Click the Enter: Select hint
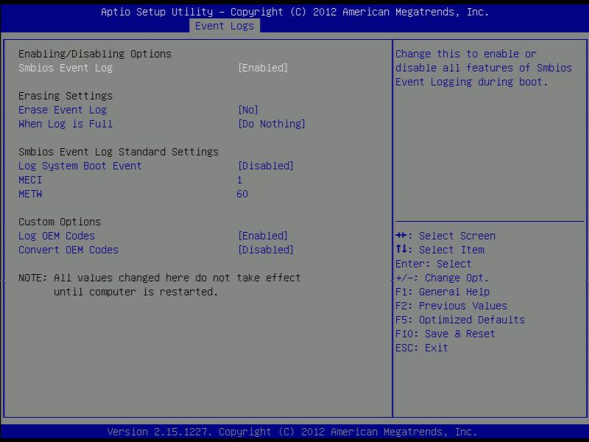This screenshot has width=589, height=442. pyautogui.click(x=433, y=264)
